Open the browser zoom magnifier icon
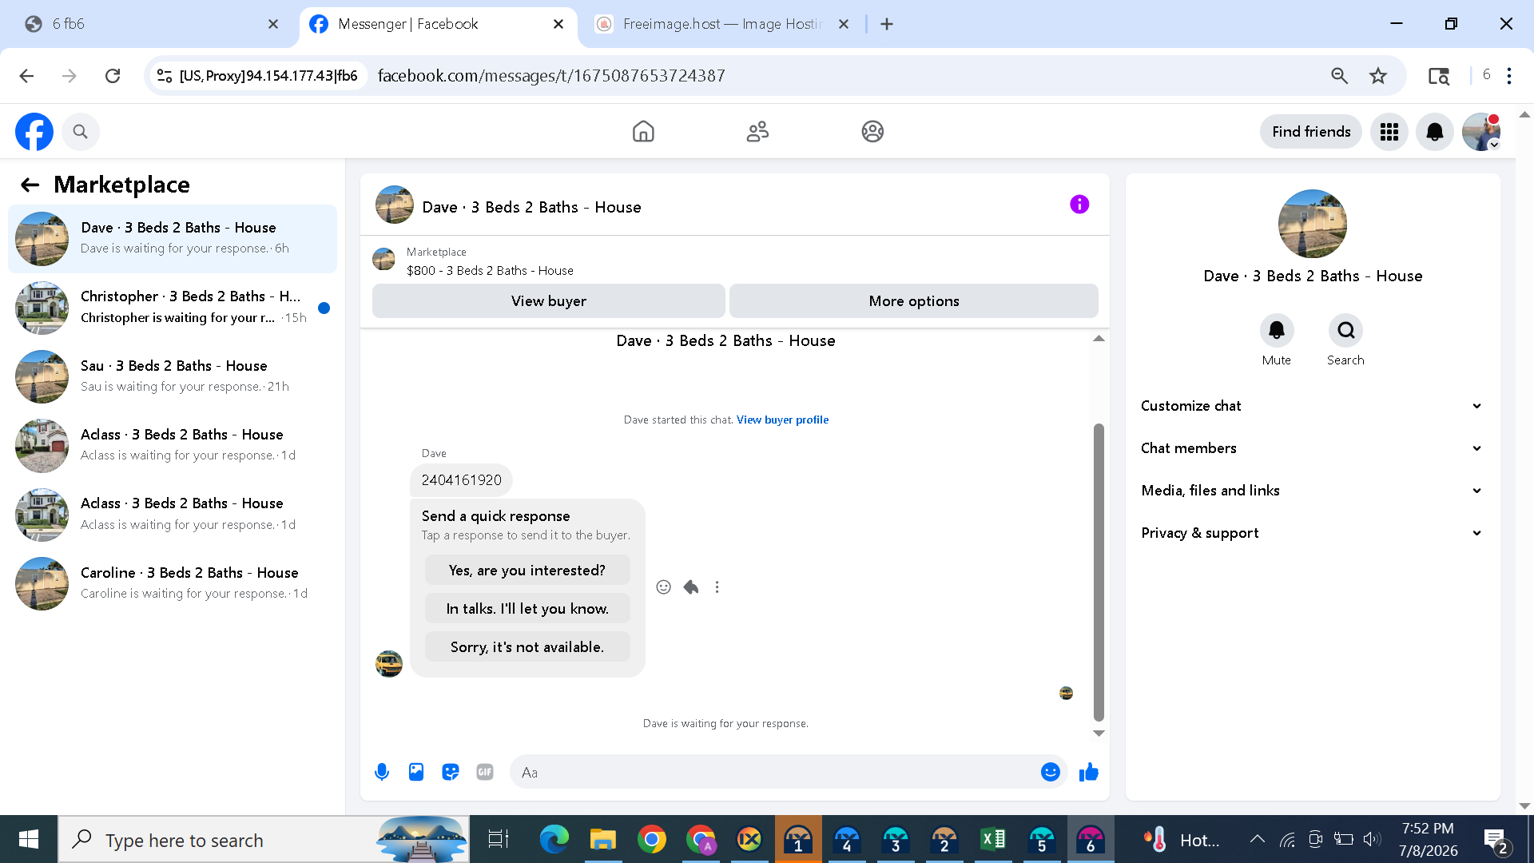 point(1340,76)
